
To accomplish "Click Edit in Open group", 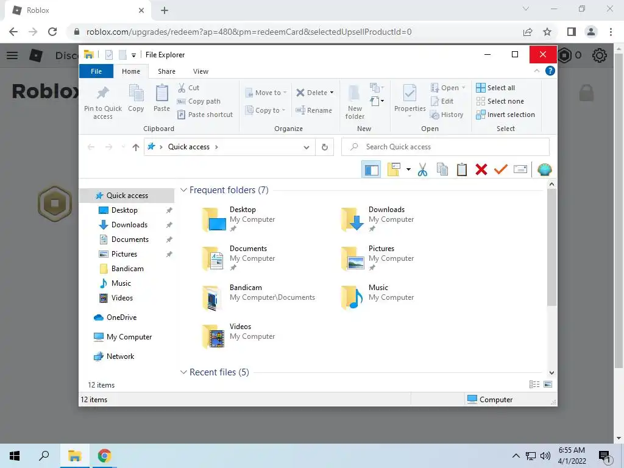I will coord(442,101).
